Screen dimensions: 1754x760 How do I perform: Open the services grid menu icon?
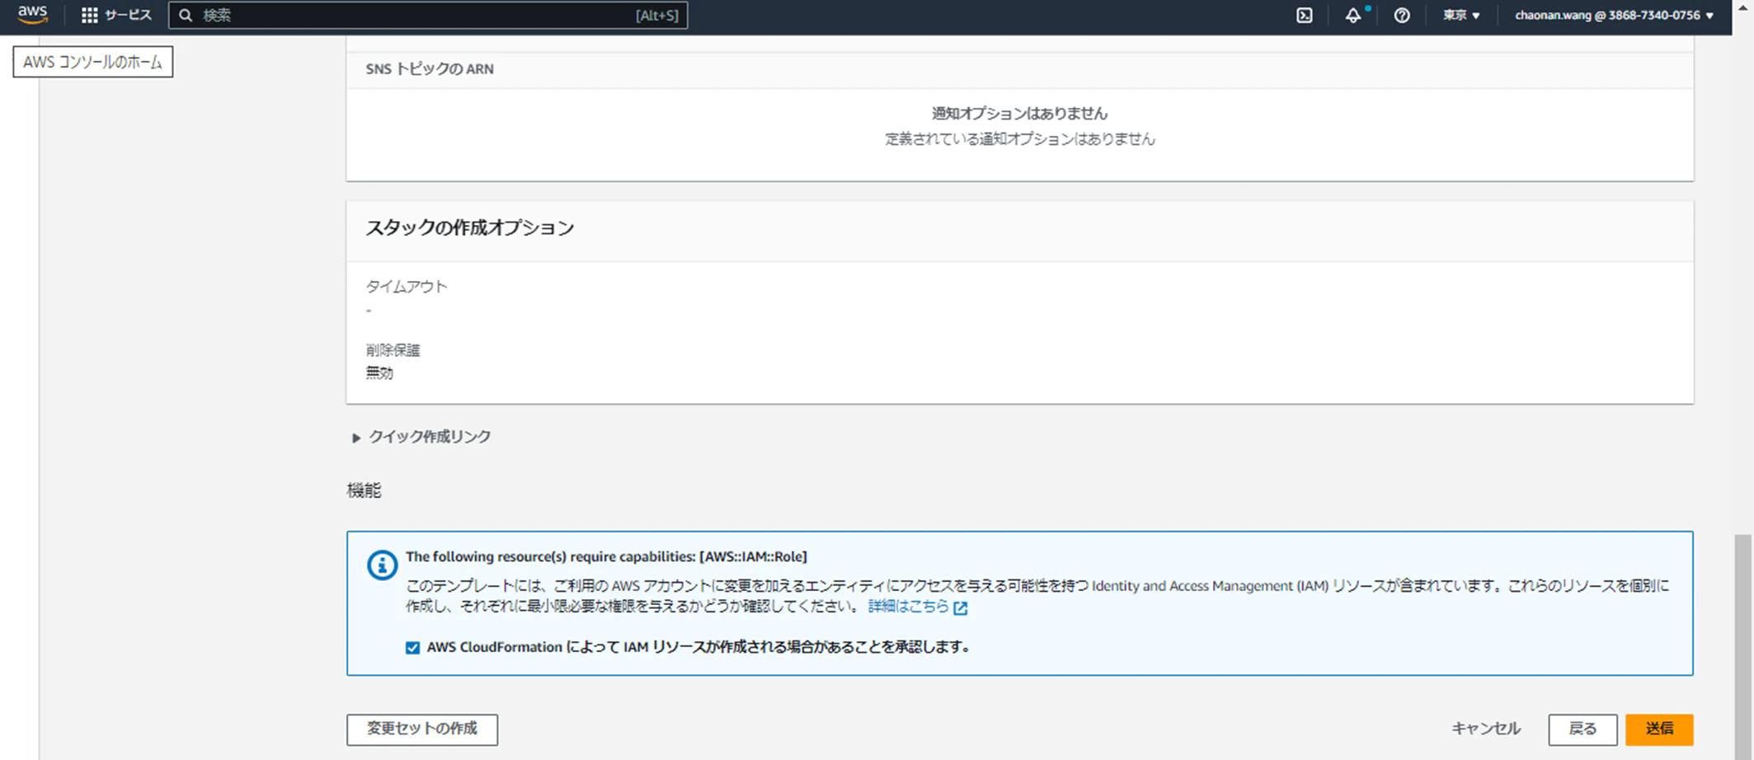point(89,15)
